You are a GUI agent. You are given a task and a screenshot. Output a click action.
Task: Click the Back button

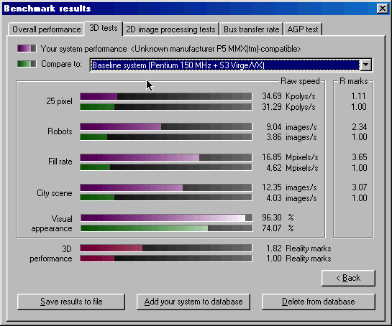tap(348, 278)
